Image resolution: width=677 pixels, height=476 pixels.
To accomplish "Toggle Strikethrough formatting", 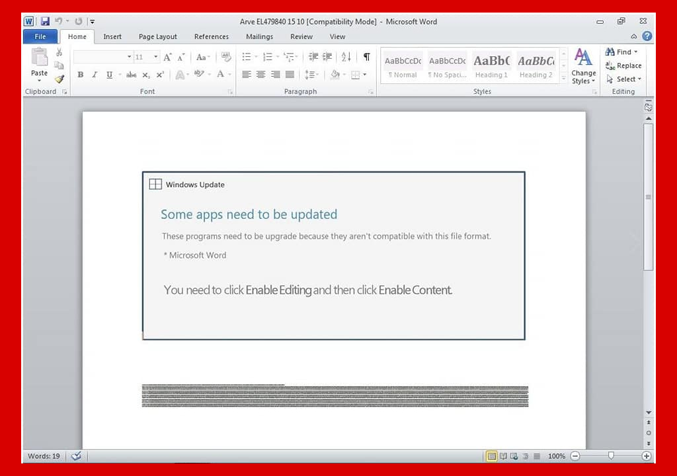I will (132, 75).
